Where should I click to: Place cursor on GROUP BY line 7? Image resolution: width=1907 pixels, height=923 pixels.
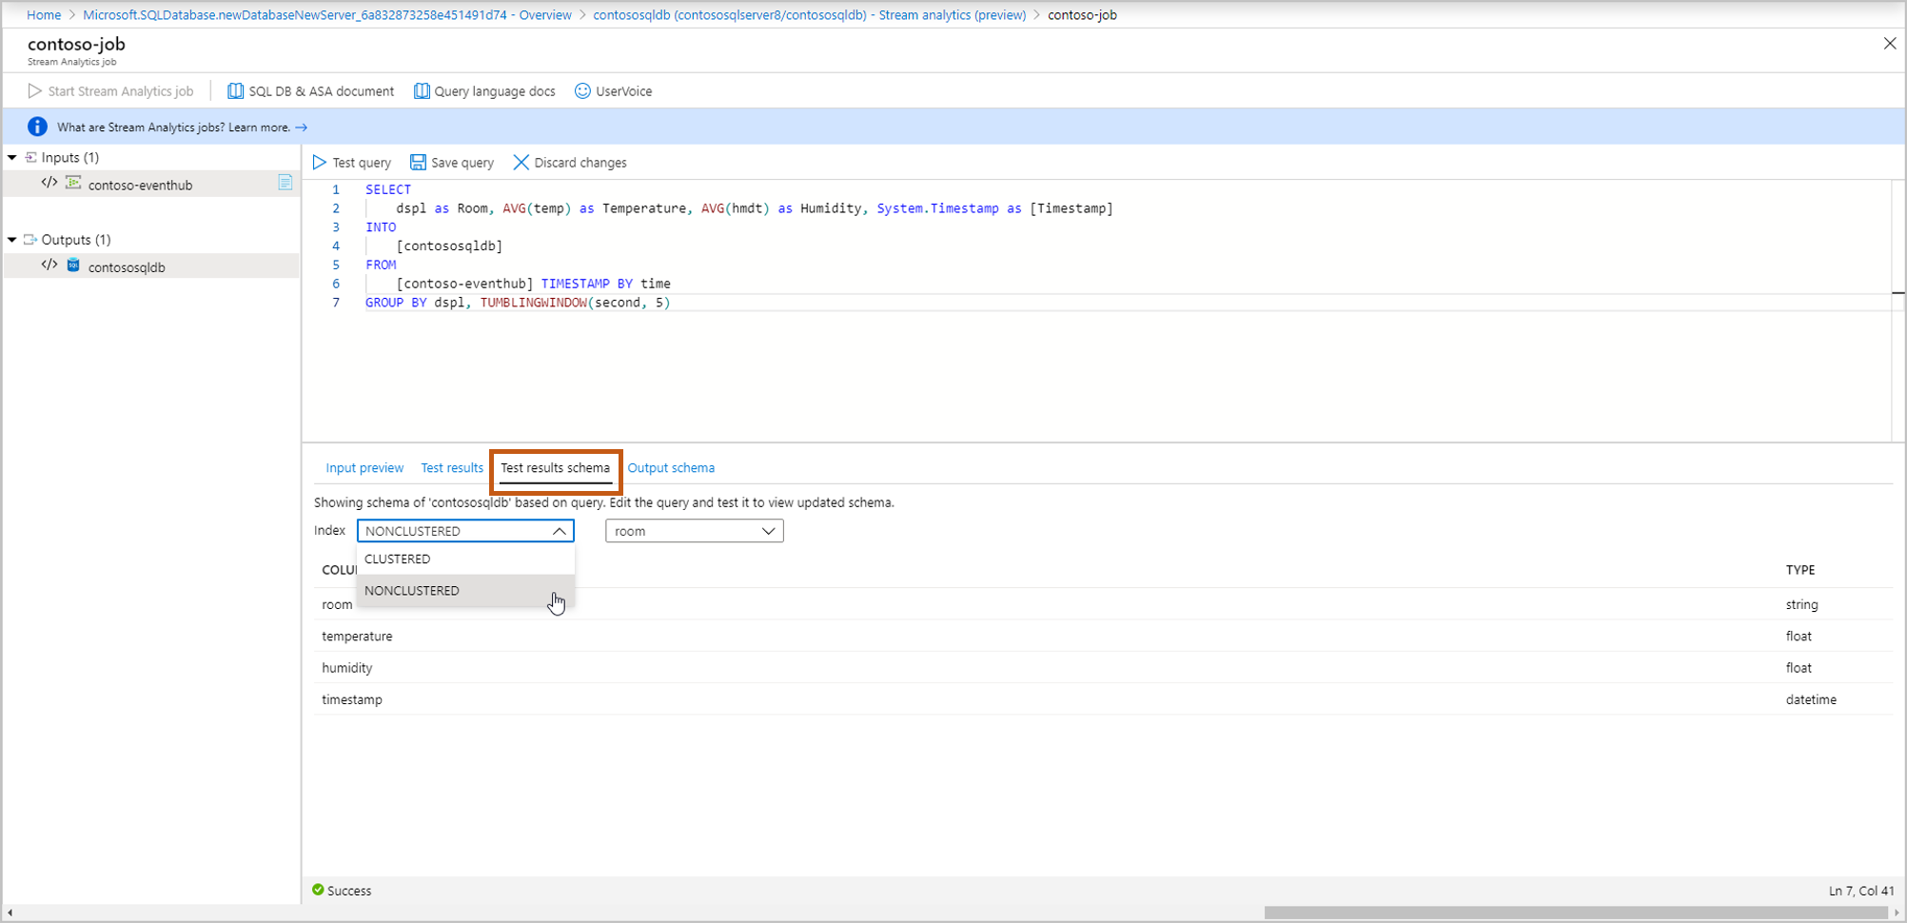[518, 303]
